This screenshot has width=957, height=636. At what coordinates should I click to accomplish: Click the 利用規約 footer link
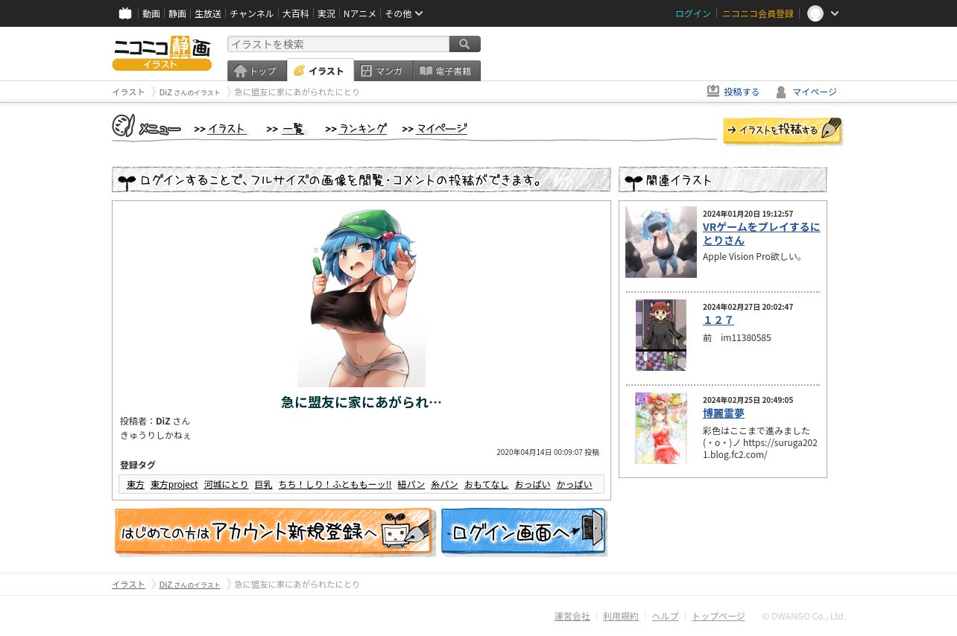point(621,617)
